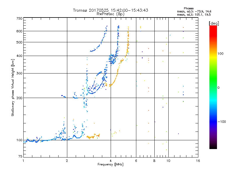
Task: Click the y-axis tick label '750'
Action: [19, 18]
